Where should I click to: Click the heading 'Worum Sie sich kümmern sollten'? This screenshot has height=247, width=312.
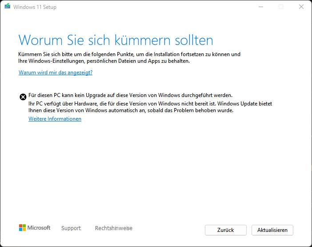[x=116, y=40]
